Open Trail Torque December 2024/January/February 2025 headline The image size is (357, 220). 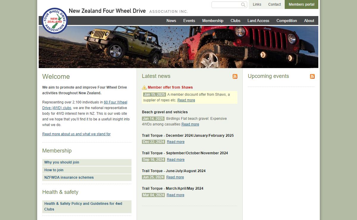tap(188, 136)
